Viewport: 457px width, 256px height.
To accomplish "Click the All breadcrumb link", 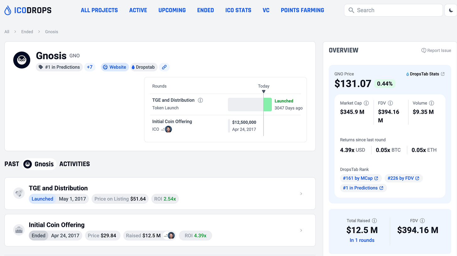I will 7,32.
